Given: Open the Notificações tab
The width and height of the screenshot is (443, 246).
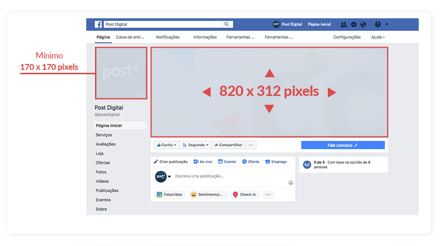Looking at the screenshot, I should (x=167, y=37).
